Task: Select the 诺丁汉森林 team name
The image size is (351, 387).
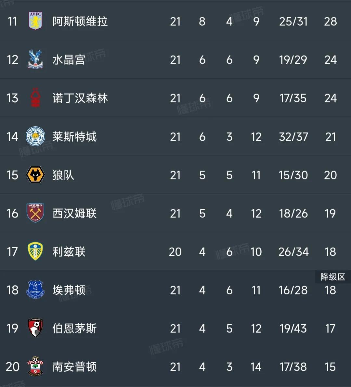Action: coord(80,98)
